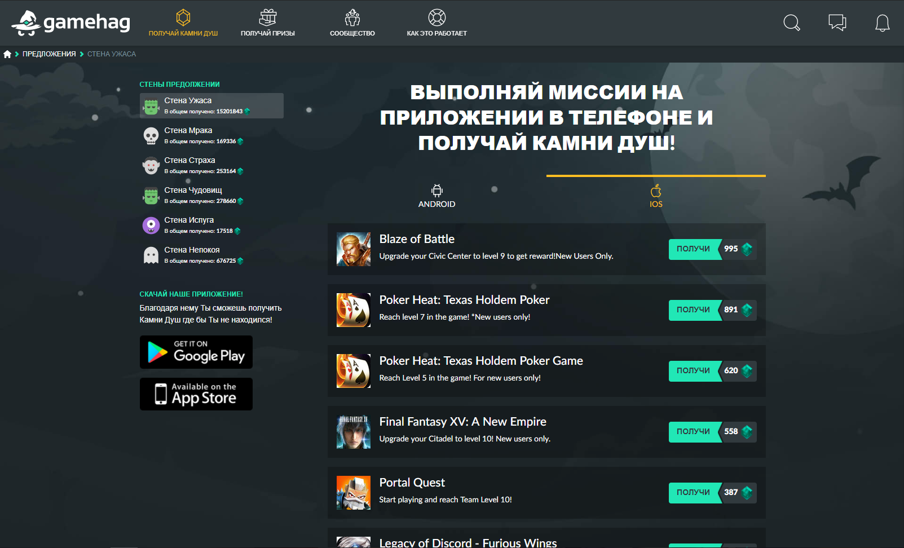The height and width of the screenshot is (548, 904).
Task: Open ПОЛУЧАЙ ПРИЗЫ menu item
Action: click(268, 23)
